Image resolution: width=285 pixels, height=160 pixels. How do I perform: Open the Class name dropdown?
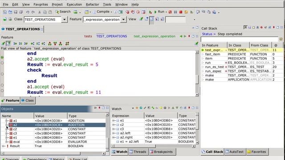pyautogui.click(x=64, y=20)
